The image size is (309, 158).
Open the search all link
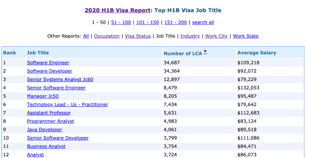click(x=203, y=23)
